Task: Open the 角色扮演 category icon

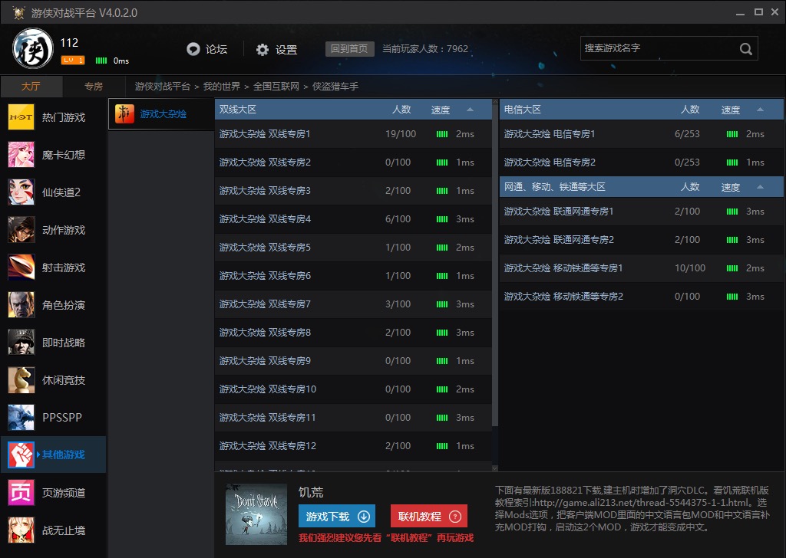Action: pos(21,305)
